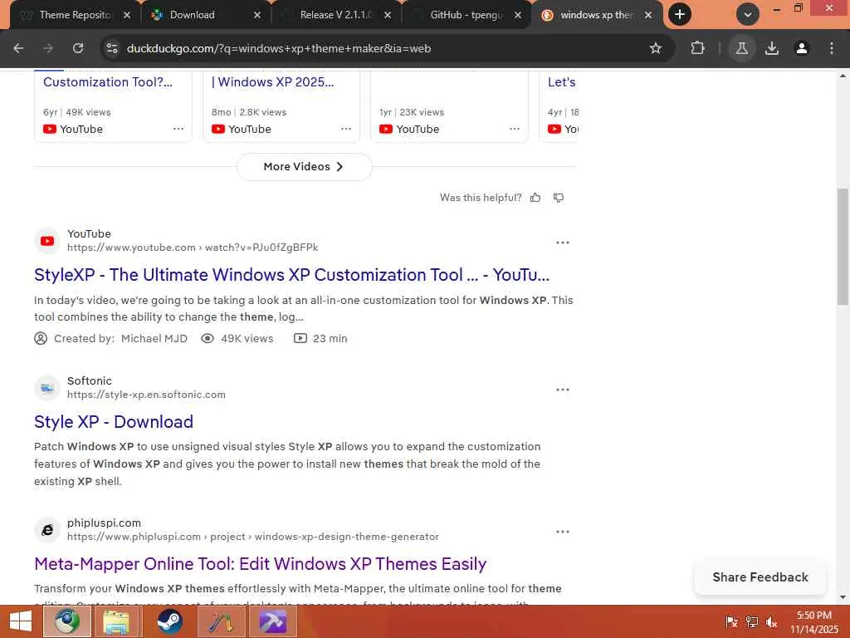Bookmark this page with the star icon

(x=656, y=48)
